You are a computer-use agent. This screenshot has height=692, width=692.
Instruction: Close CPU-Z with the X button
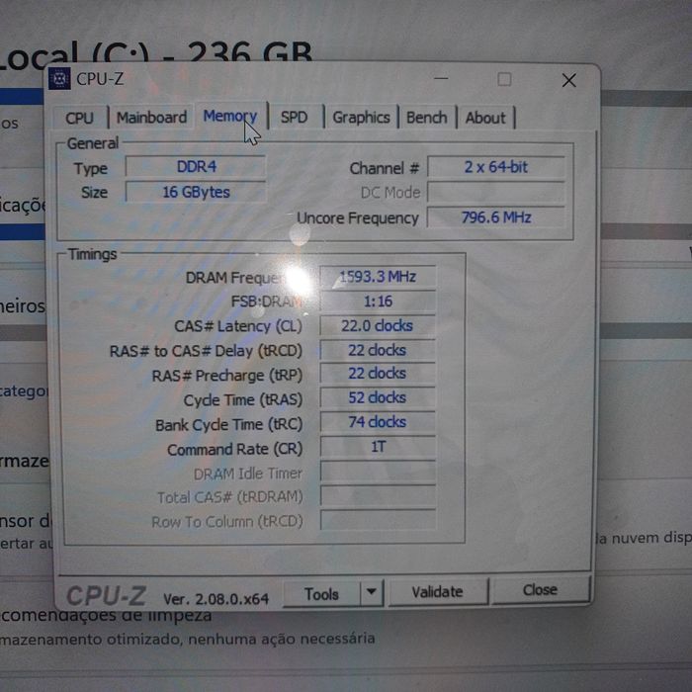[x=568, y=80]
